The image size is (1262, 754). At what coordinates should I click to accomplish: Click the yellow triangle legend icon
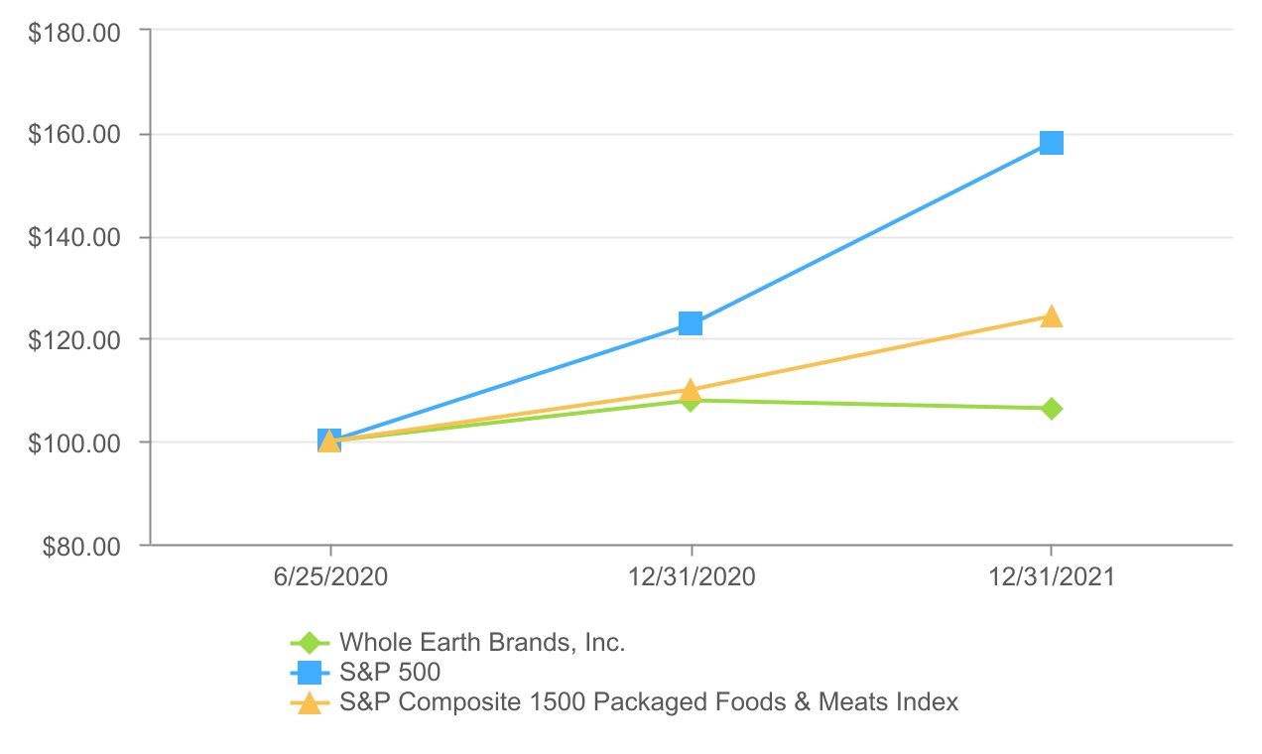click(310, 703)
